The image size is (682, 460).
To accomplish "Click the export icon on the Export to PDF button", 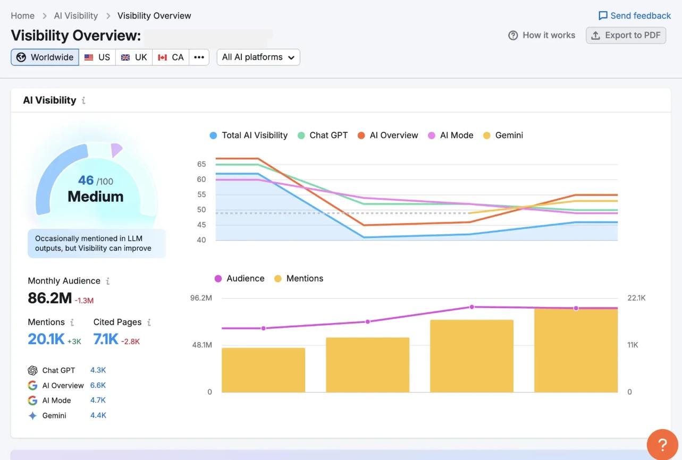I will click(x=595, y=35).
